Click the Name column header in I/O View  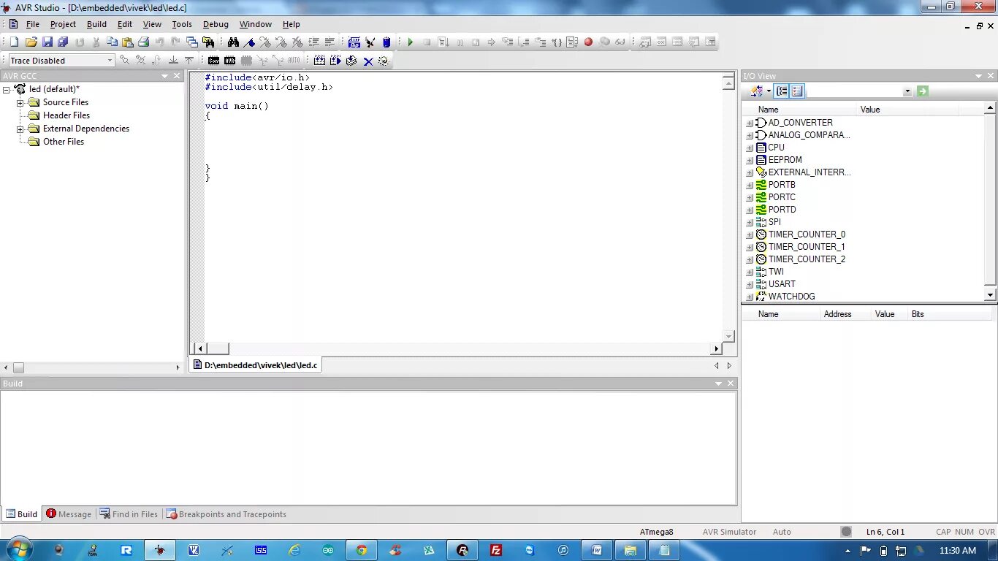click(800, 110)
